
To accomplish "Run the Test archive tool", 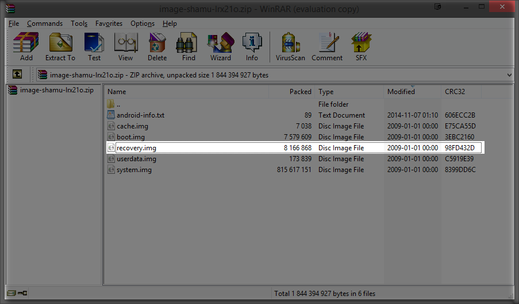I will (x=94, y=46).
